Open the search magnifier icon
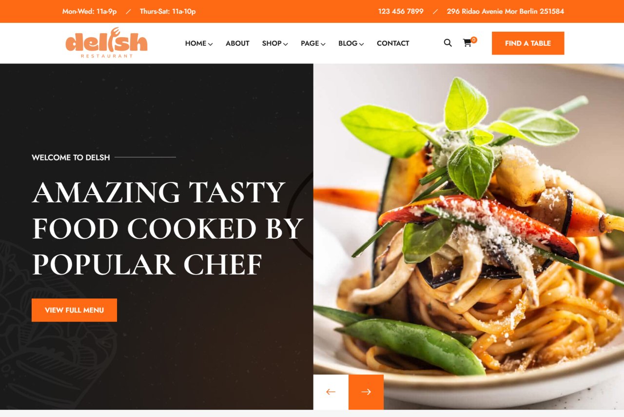This screenshot has height=417, width=624. click(x=448, y=43)
